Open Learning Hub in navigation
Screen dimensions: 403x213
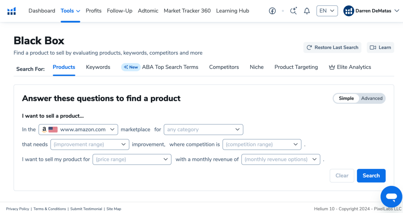tap(233, 11)
